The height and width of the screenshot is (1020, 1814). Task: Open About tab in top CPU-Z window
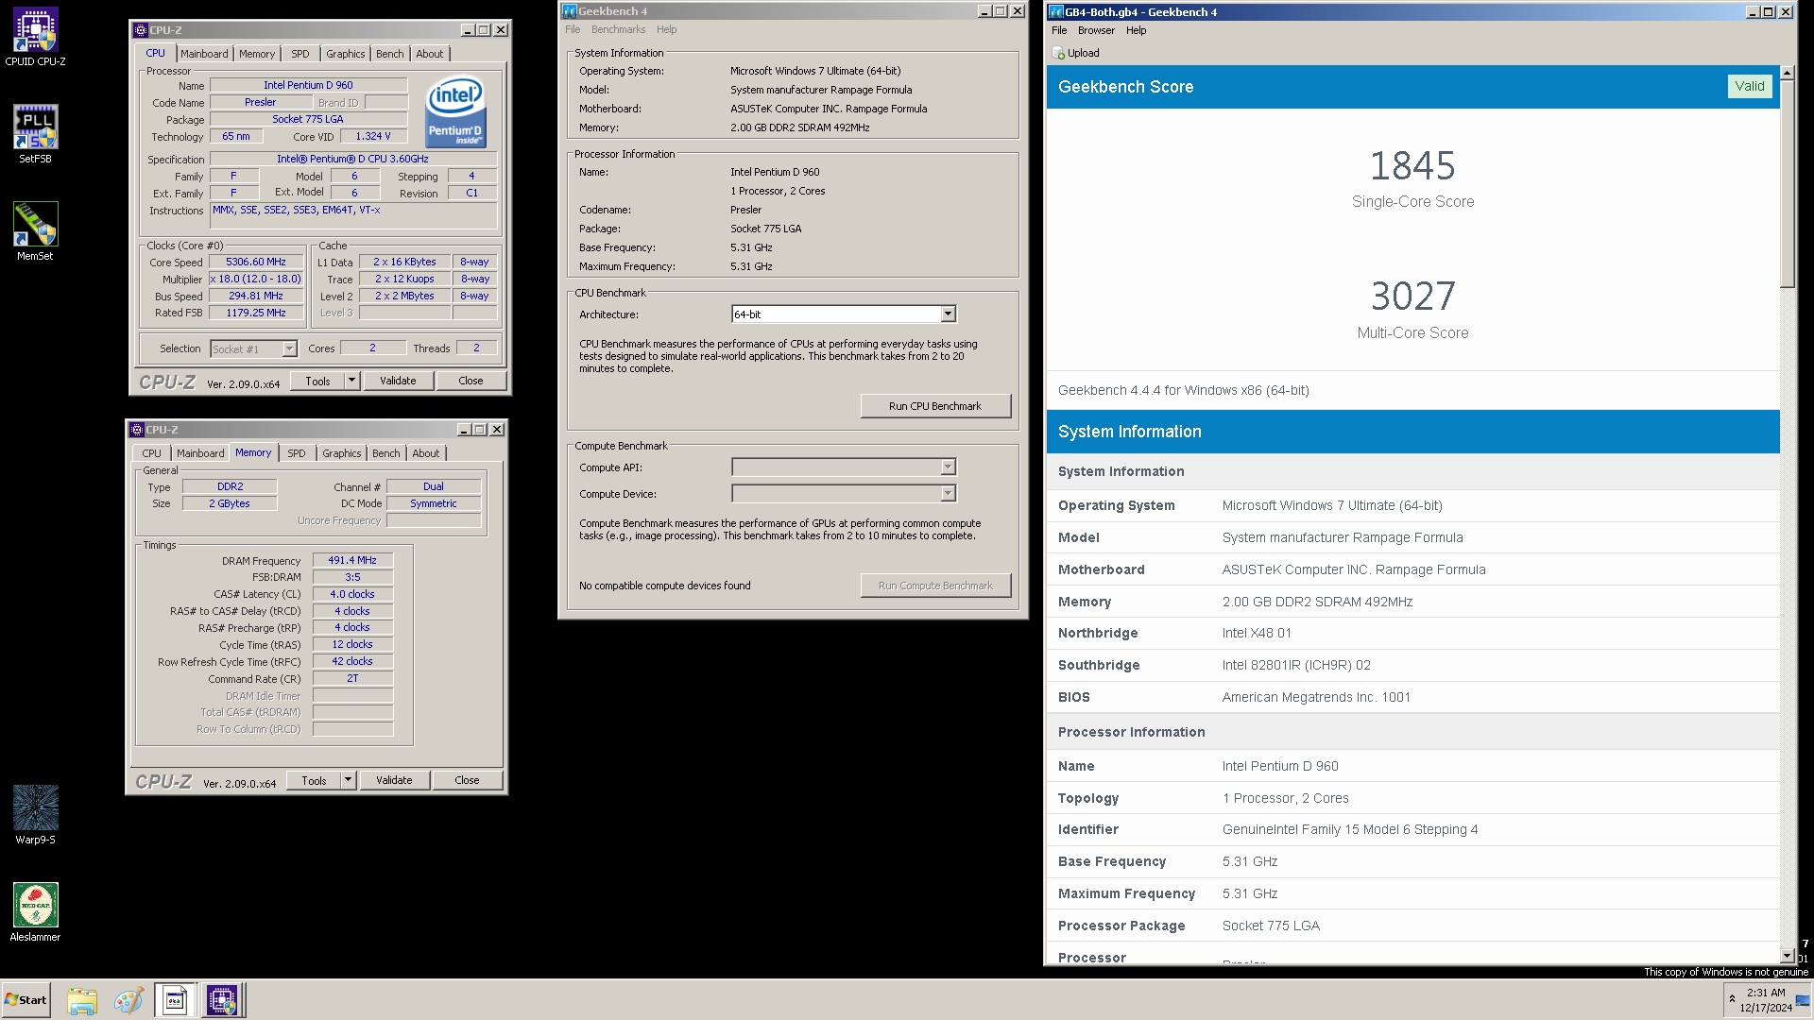pyautogui.click(x=430, y=54)
